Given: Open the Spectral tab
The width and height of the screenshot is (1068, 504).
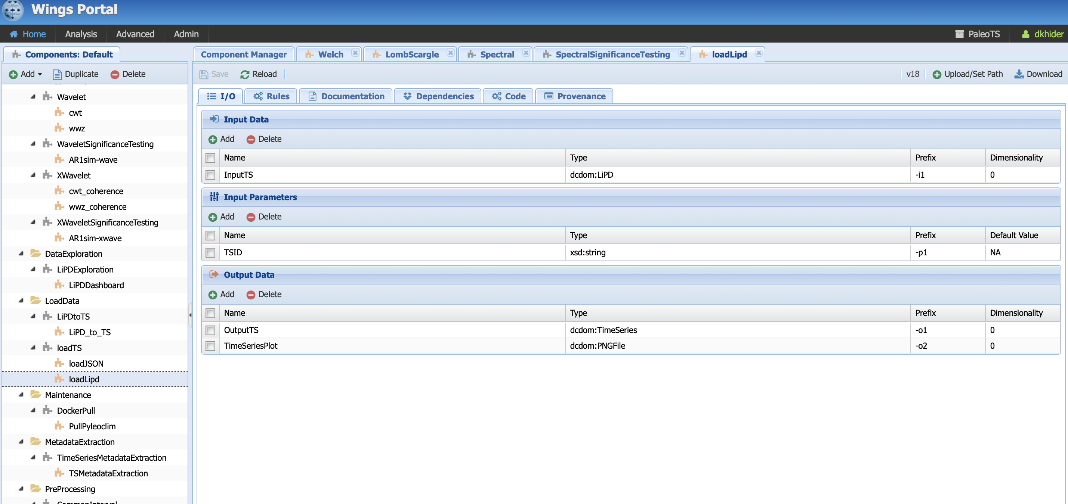Looking at the screenshot, I should coord(495,54).
